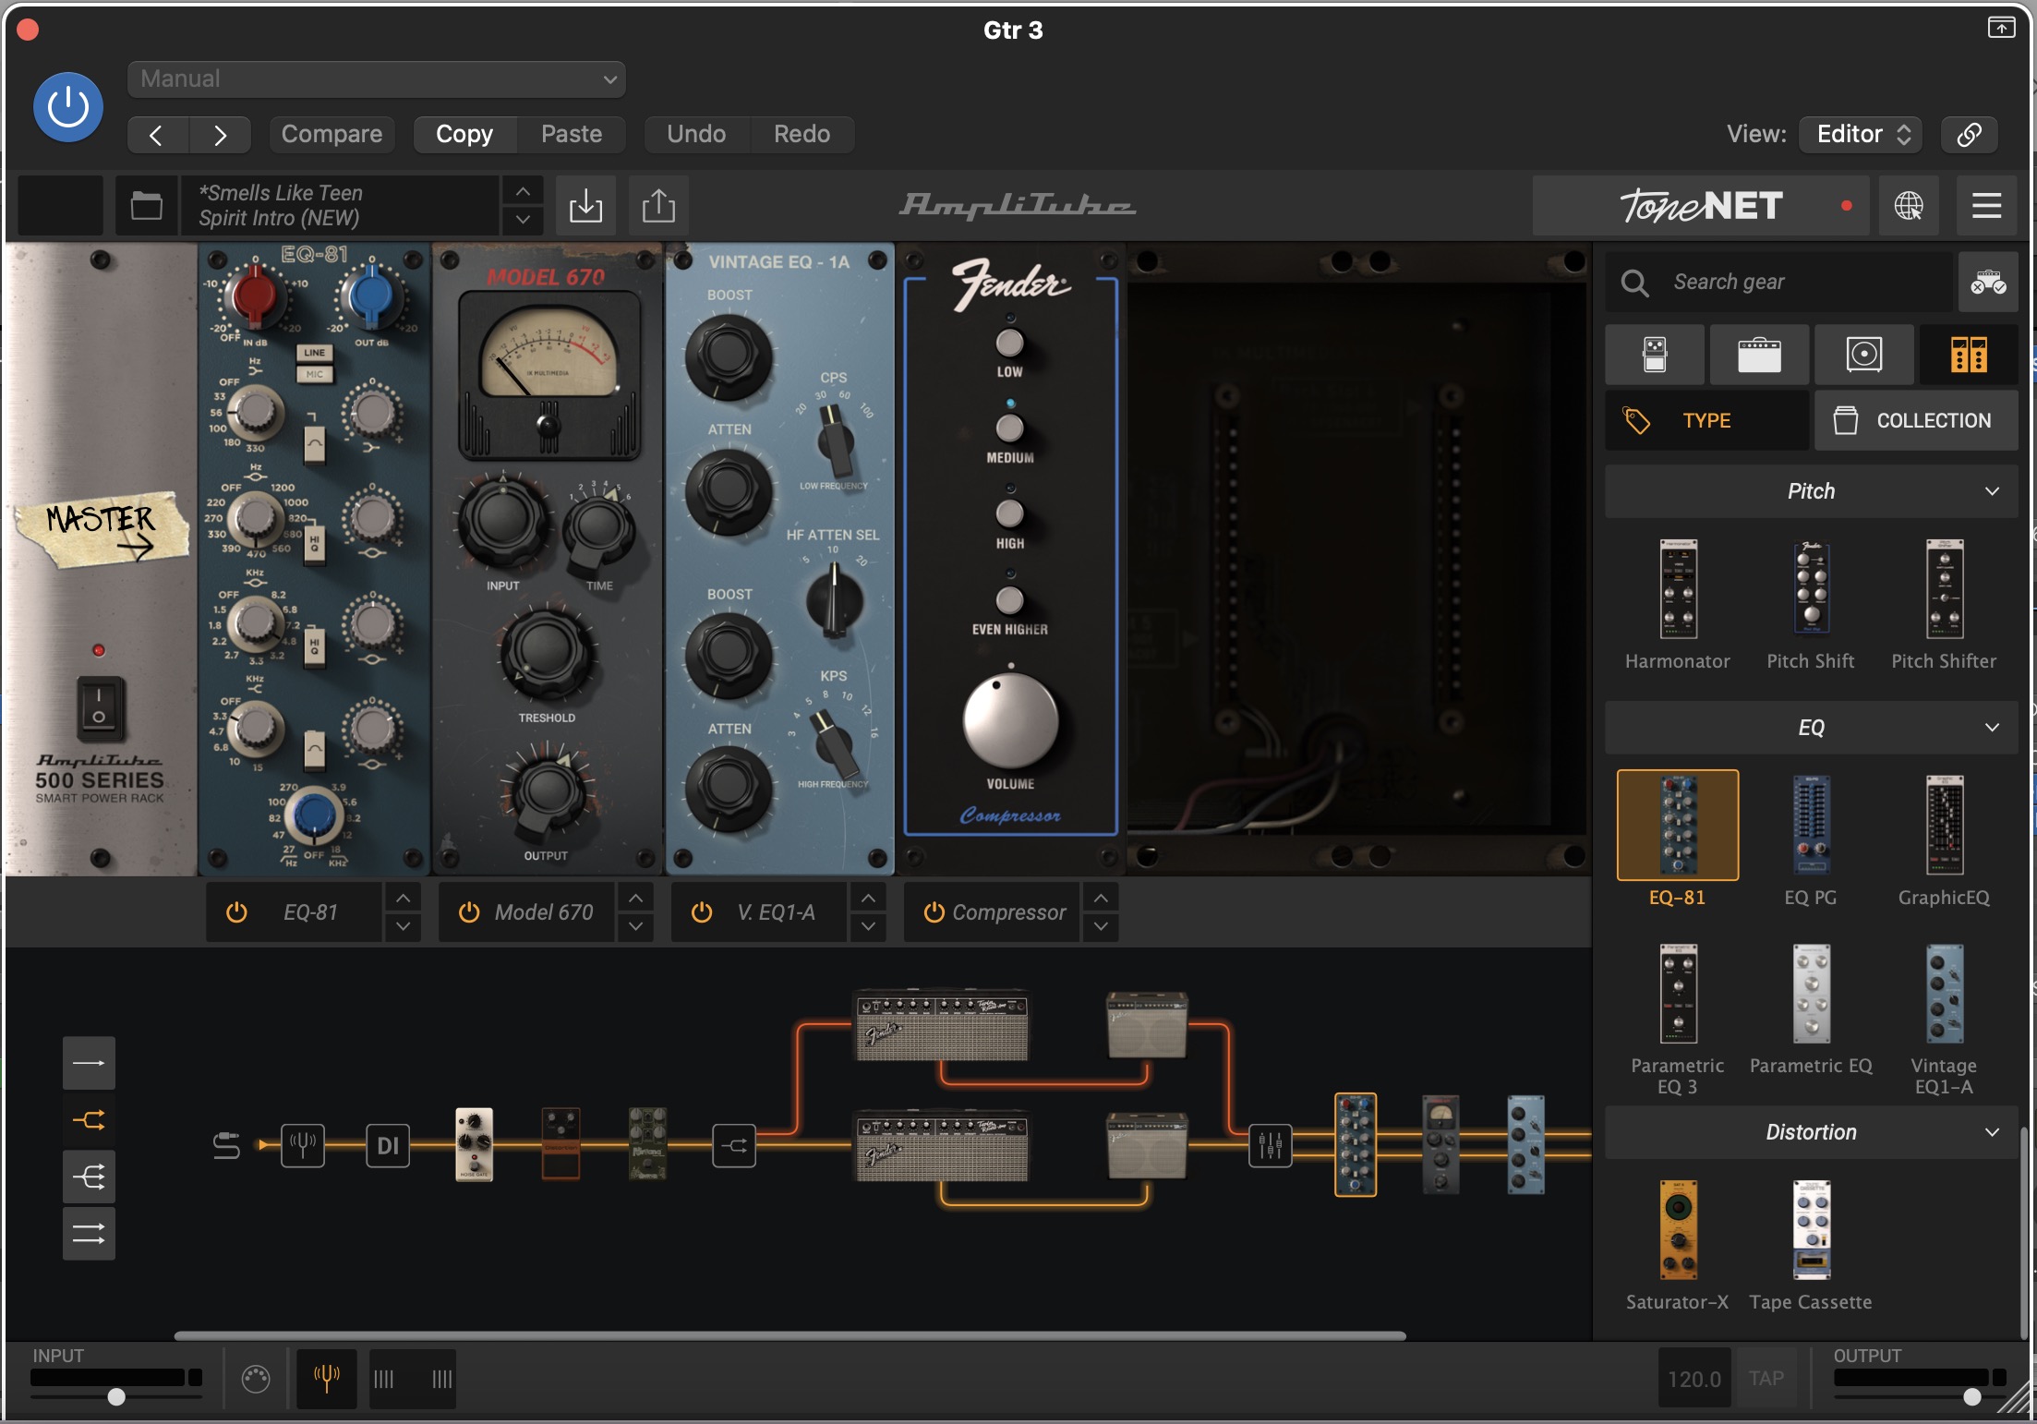Image resolution: width=2037 pixels, height=1424 pixels.
Task: Click the Paste button
Action: click(x=572, y=135)
